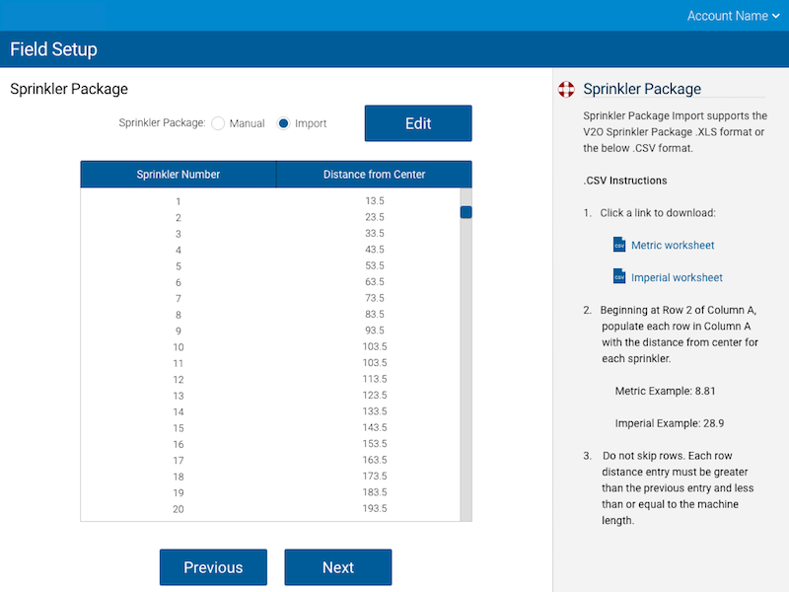Proceed with the Next button
The width and height of the screenshot is (789, 592).
click(x=338, y=567)
